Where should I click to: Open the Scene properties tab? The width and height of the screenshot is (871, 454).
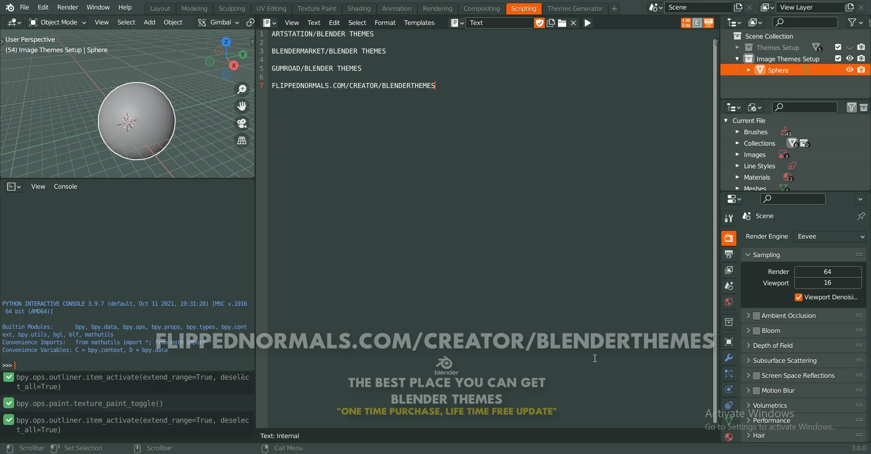729,286
